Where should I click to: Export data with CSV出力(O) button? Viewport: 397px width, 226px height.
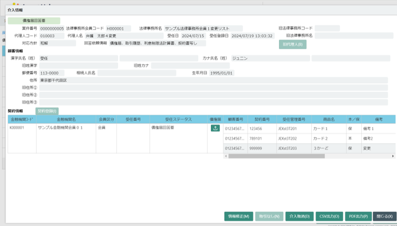[329, 216]
